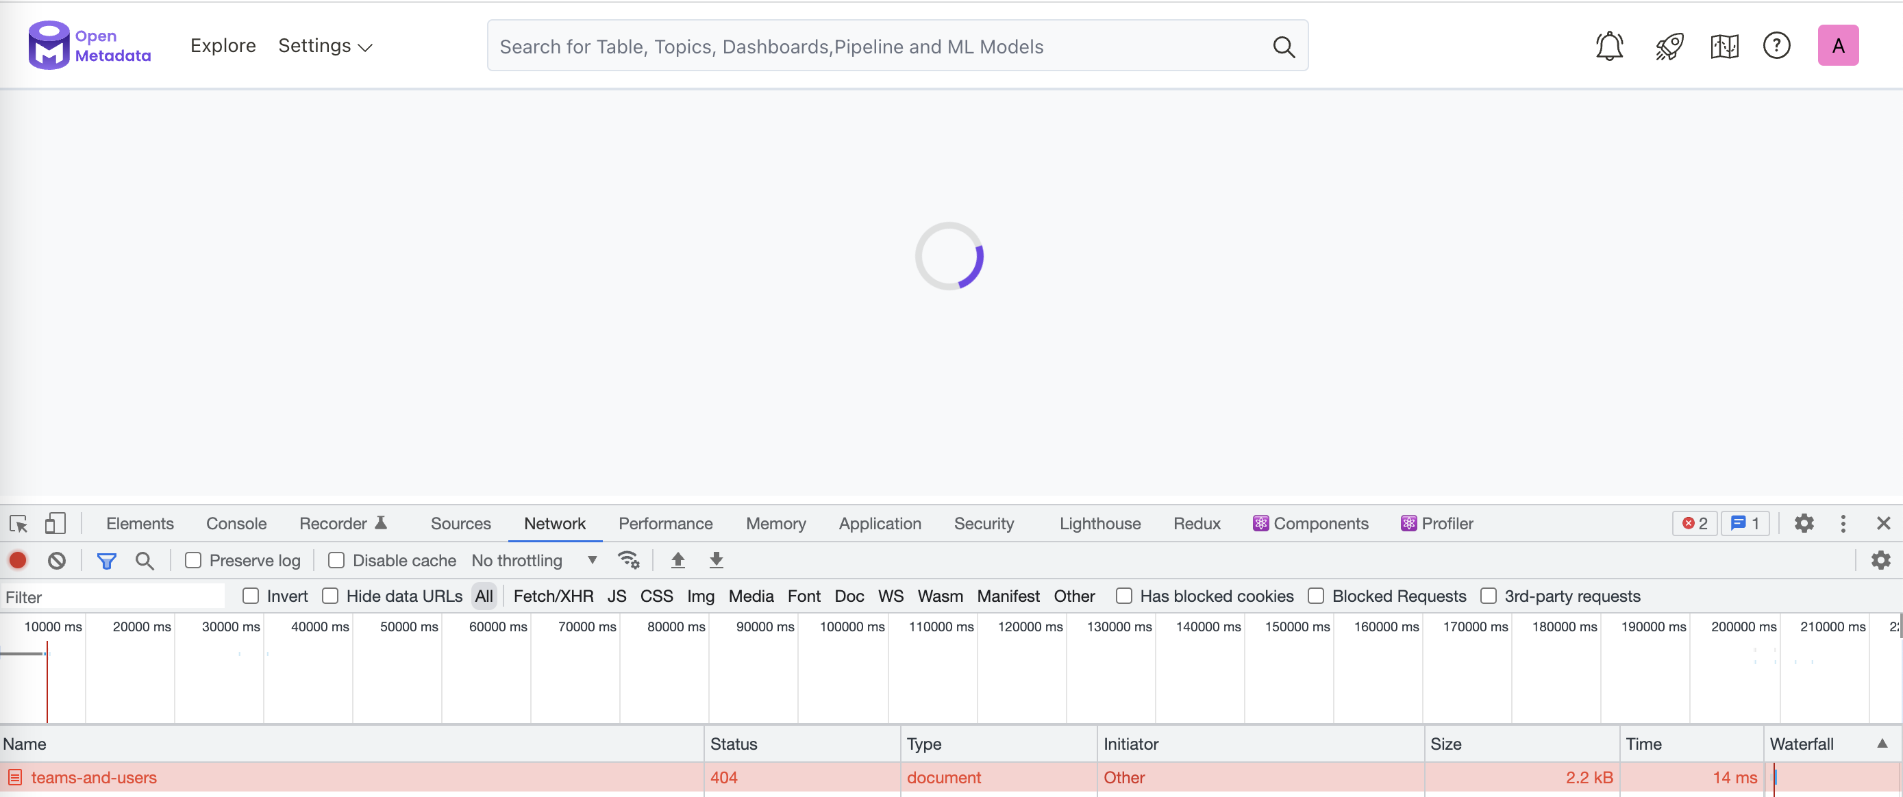Click the OpenMetadata logo
The height and width of the screenshot is (797, 1903).
pos(89,45)
